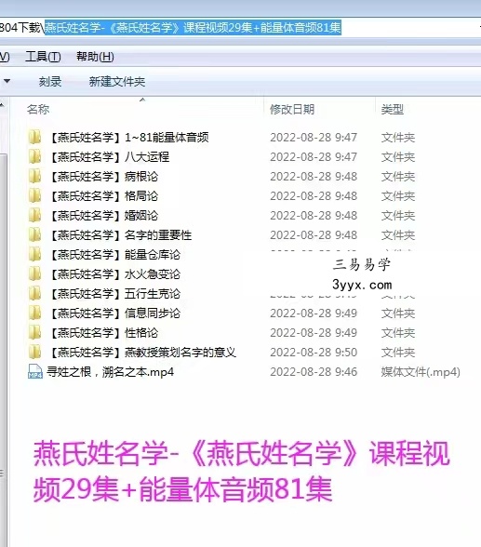The height and width of the screenshot is (547, 481).
Task: Sort by the 名称 column header
Action: coord(38,110)
